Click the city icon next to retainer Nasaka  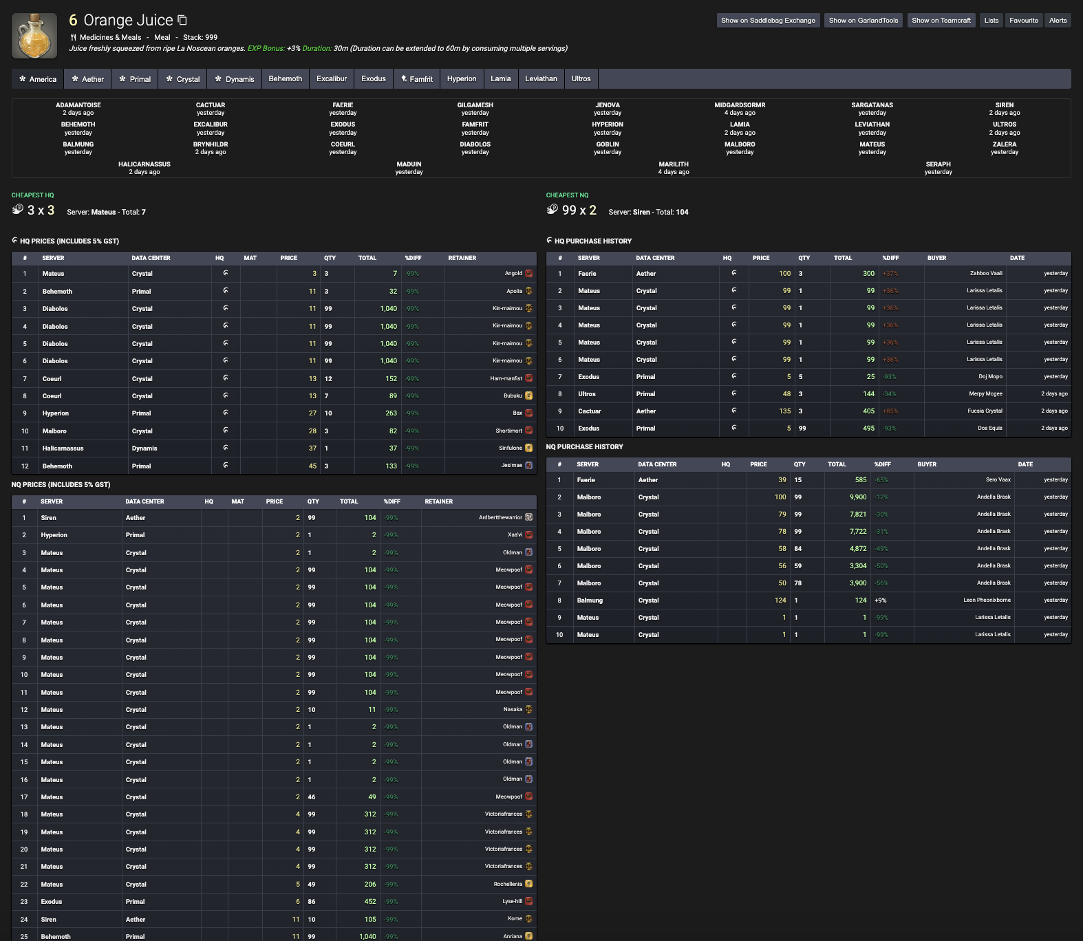[529, 709]
